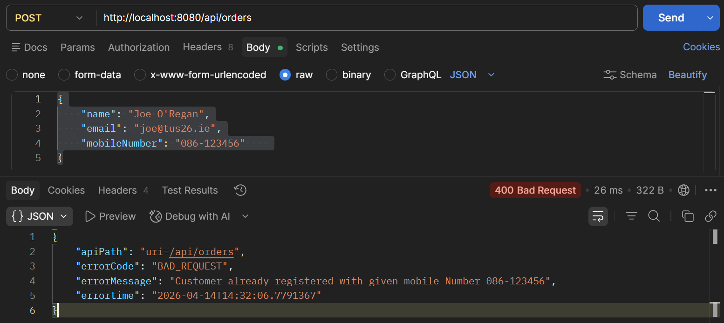Screen dimensions: 724x323
Task: Open the response JSON format dropdown
Action: [40, 216]
